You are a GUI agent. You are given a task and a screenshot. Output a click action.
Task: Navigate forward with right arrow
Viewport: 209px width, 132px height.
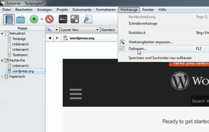pyautogui.click(x=57, y=38)
